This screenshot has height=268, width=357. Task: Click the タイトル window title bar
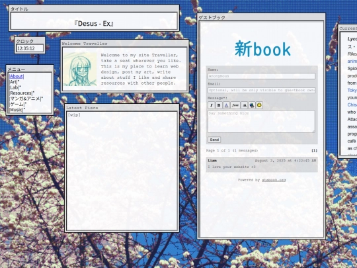[x=94, y=9]
